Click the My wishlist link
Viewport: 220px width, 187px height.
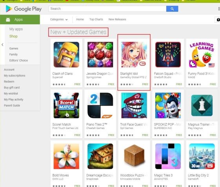click(11, 93)
